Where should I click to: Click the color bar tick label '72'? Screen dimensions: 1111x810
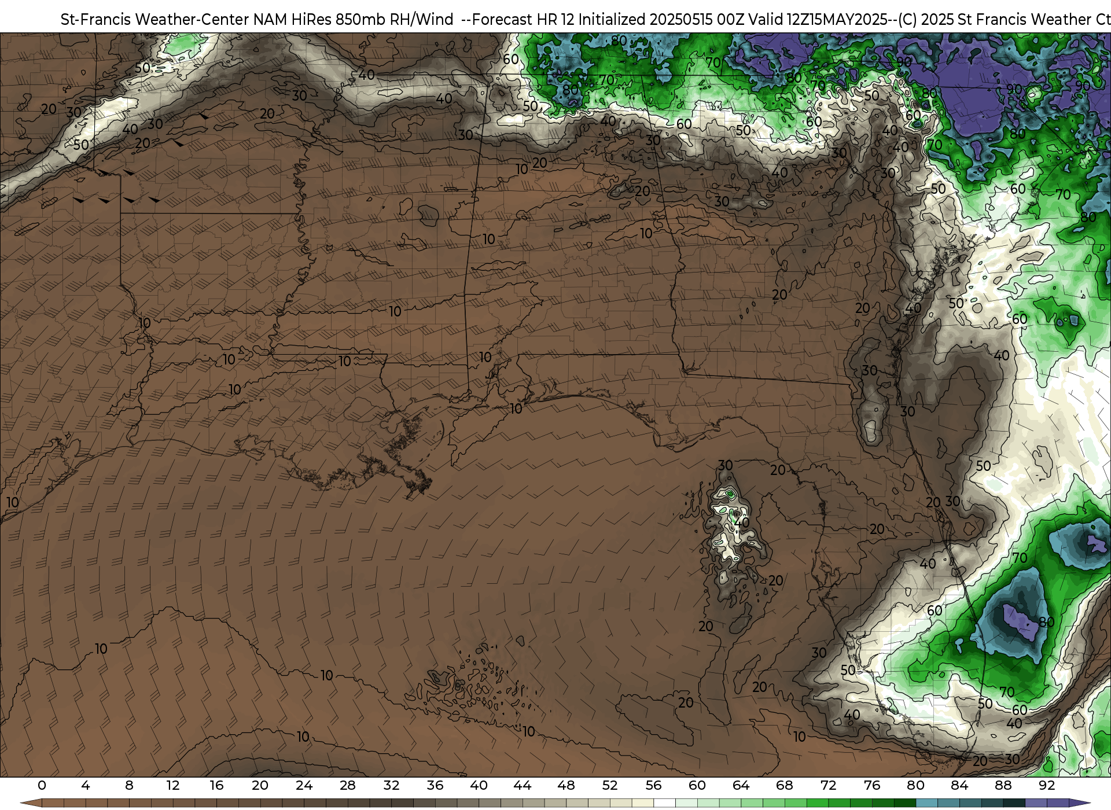pos(828,785)
